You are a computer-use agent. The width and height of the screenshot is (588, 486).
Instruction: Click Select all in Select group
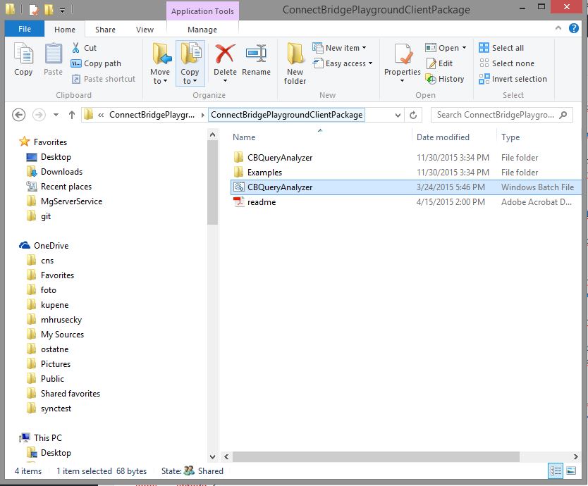(501, 48)
